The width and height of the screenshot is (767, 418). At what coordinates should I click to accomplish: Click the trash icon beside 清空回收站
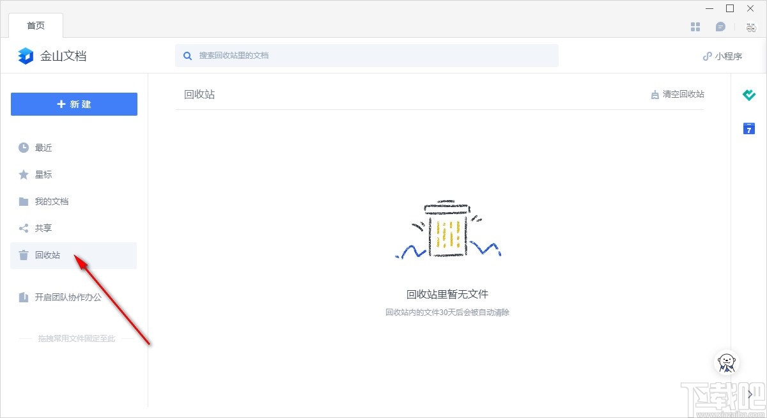coord(655,94)
